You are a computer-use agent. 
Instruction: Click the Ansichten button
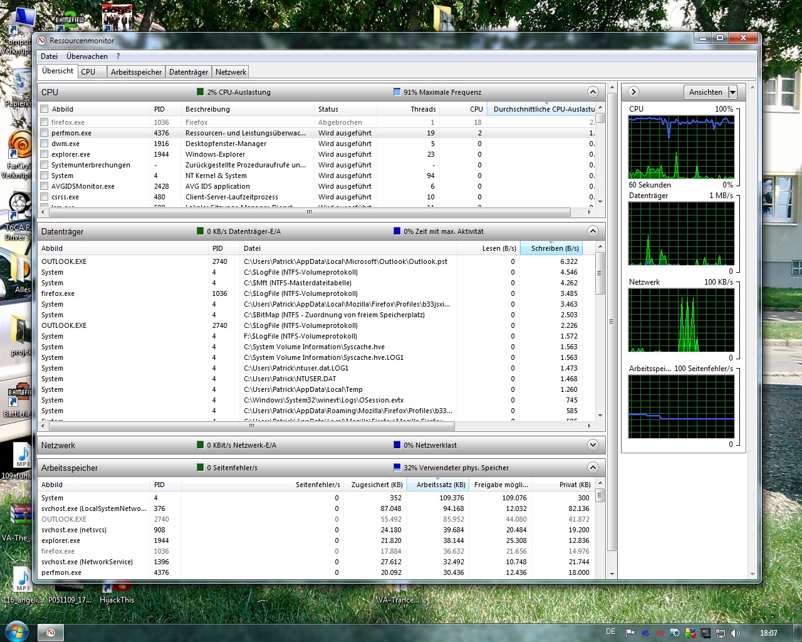[x=706, y=92]
